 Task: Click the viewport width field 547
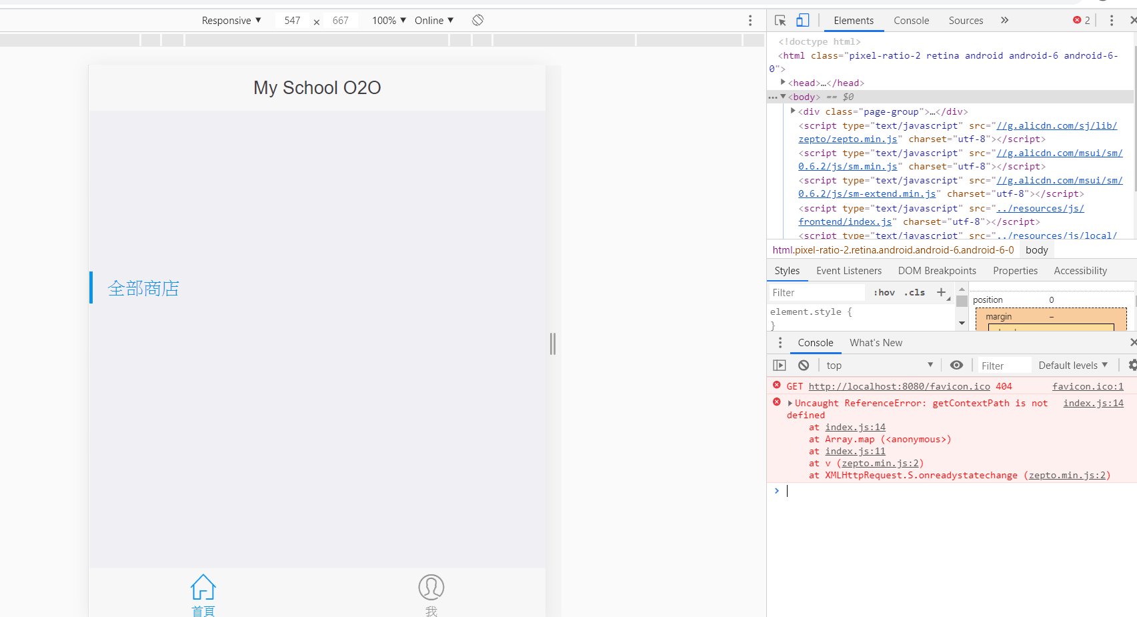pyautogui.click(x=292, y=21)
